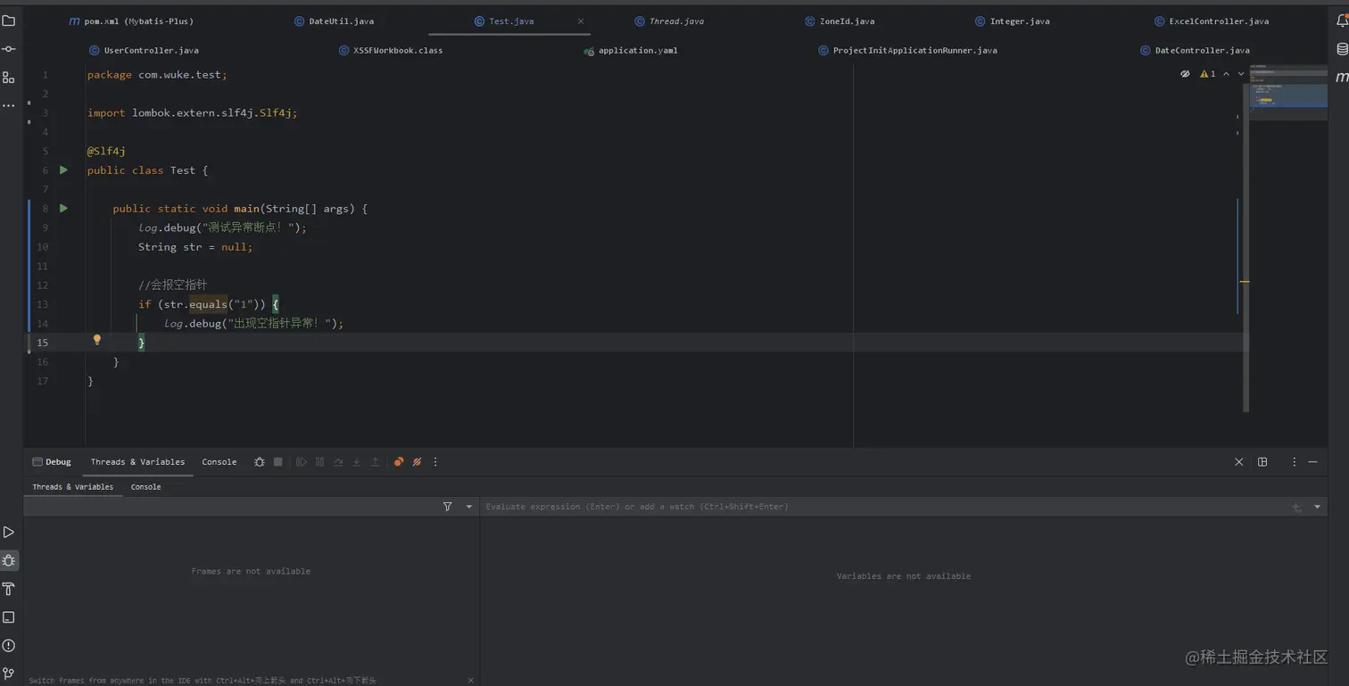Open the Commit tool window
Screen dimensions: 1349x686
[x=9, y=49]
